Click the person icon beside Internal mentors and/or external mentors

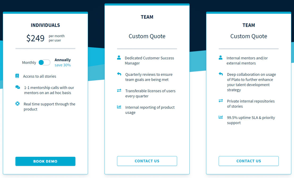coord(220,58)
